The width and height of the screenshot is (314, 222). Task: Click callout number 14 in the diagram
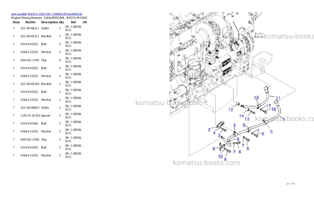tap(242, 116)
